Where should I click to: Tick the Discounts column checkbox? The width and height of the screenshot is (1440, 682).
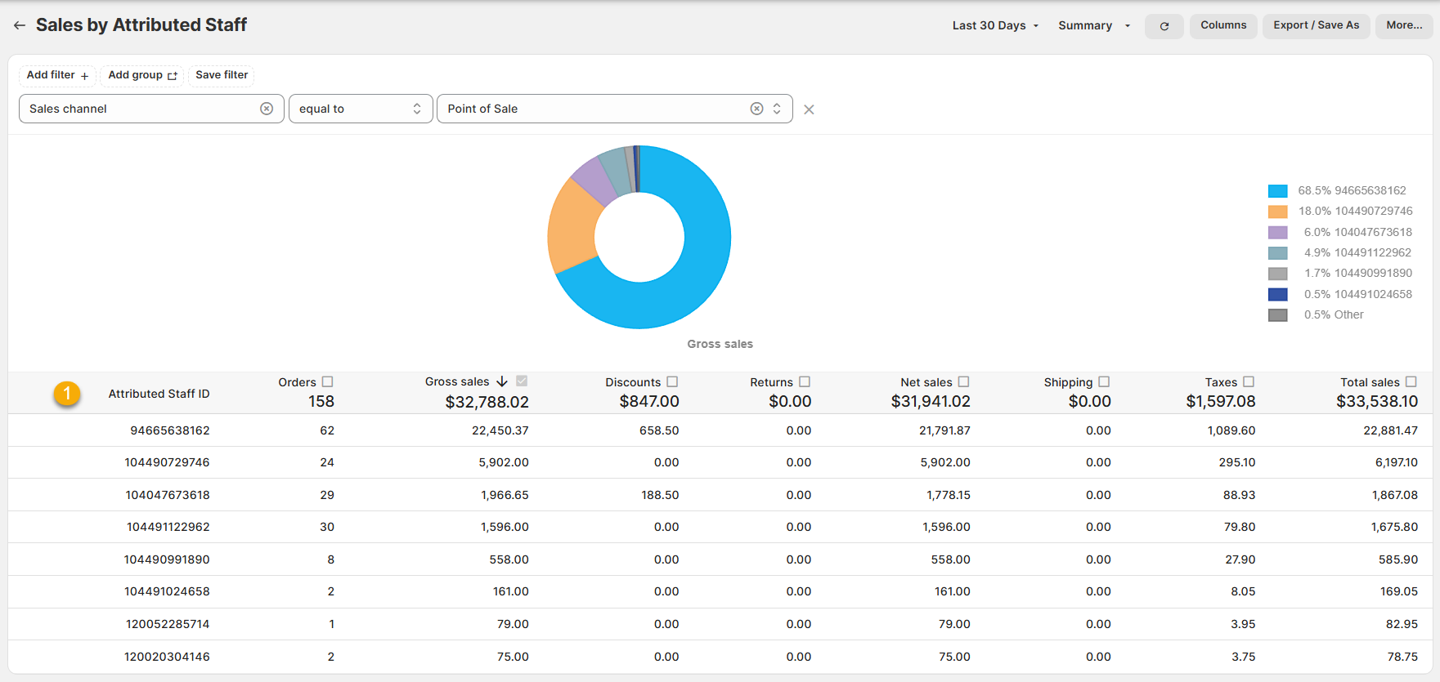[672, 381]
